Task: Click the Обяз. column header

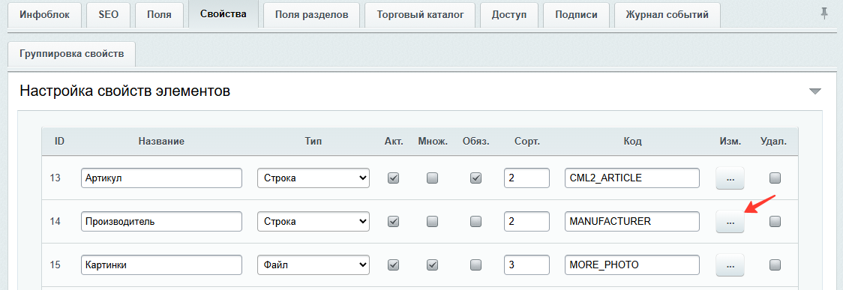Action: coord(475,142)
